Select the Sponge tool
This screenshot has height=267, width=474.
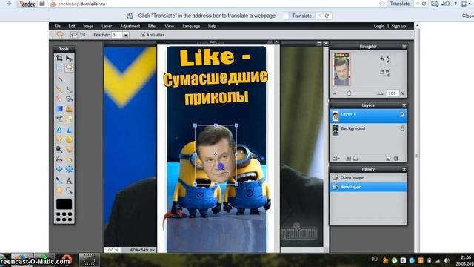click(69, 139)
